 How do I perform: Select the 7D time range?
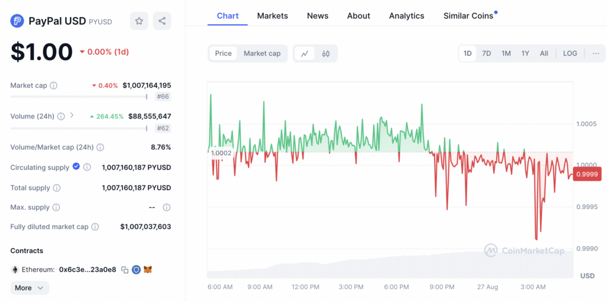pyautogui.click(x=487, y=53)
